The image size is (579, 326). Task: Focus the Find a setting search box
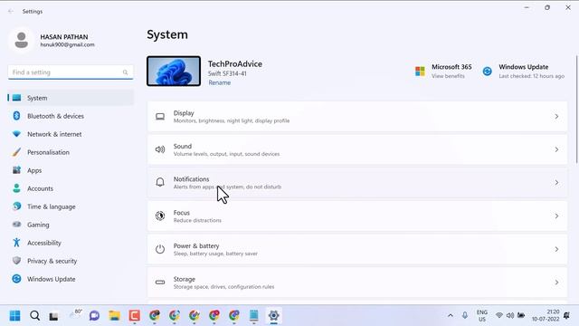(x=71, y=72)
